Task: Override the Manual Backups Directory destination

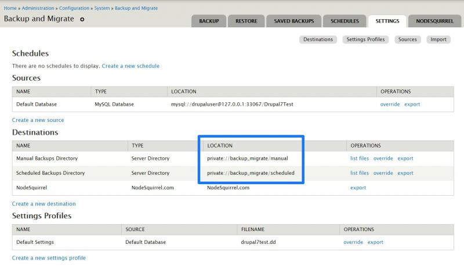Action: (x=383, y=158)
